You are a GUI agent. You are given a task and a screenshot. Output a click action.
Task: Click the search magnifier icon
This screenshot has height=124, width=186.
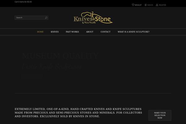click(x=46, y=18)
